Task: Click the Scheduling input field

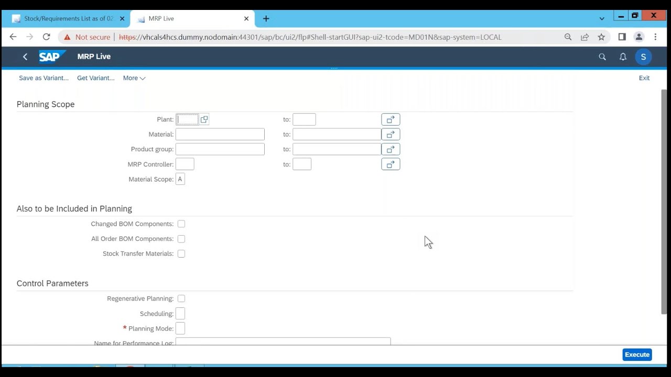Action: pos(180,314)
